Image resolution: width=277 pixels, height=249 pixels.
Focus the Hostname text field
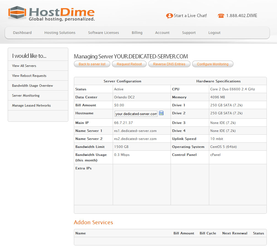click(x=136, y=114)
